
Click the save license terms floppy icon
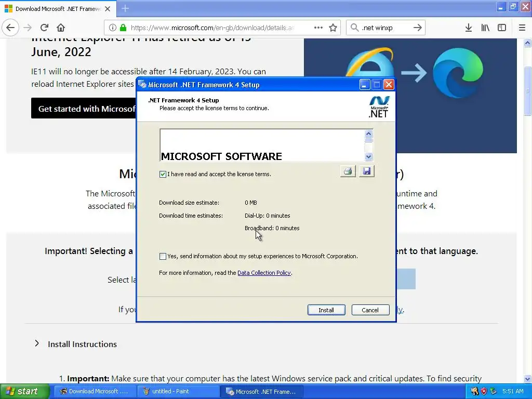tap(366, 171)
